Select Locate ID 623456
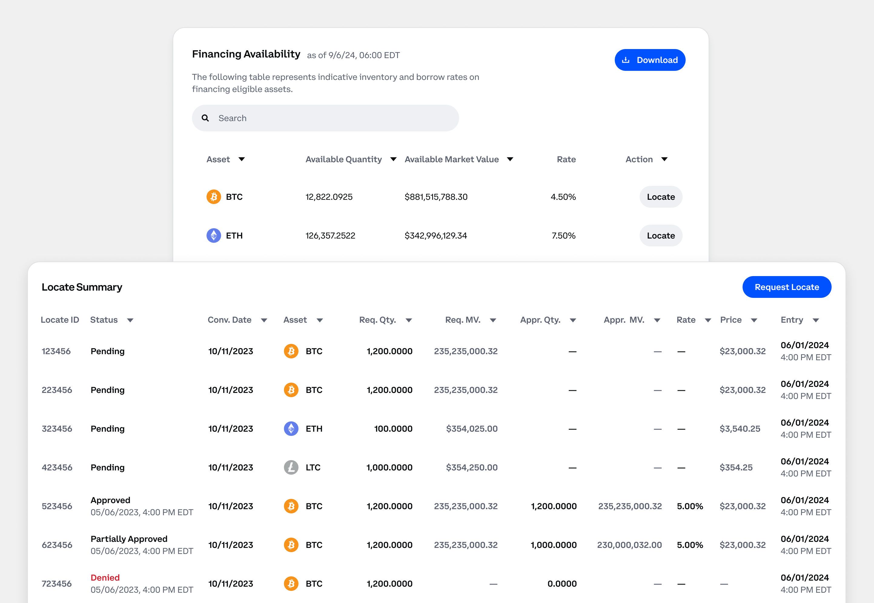874x603 pixels. click(x=57, y=545)
